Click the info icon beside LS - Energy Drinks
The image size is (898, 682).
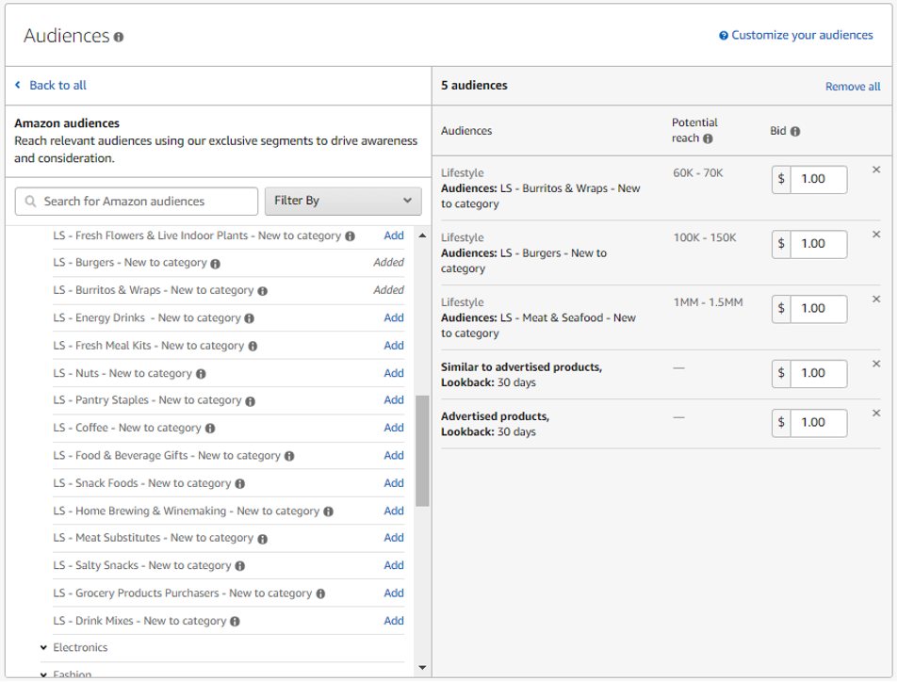[247, 317]
